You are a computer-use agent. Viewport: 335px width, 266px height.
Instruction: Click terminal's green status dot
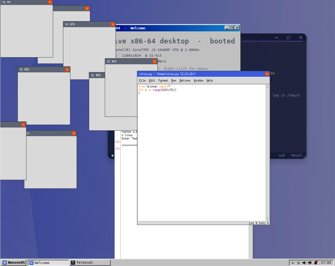click(x=113, y=155)
